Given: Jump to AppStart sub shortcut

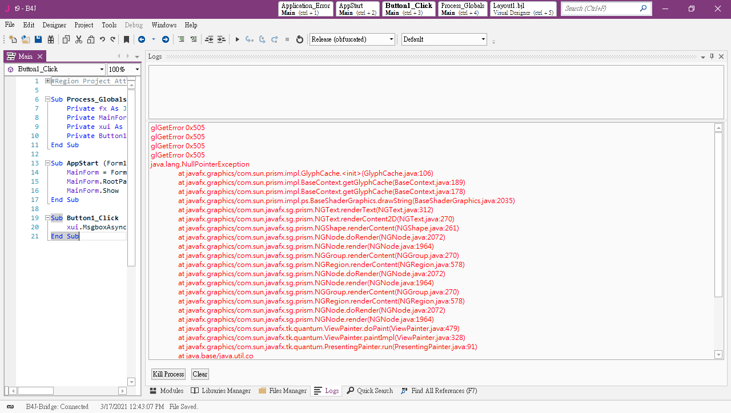Looking at the screenshot, I should (x=358, y=9).
